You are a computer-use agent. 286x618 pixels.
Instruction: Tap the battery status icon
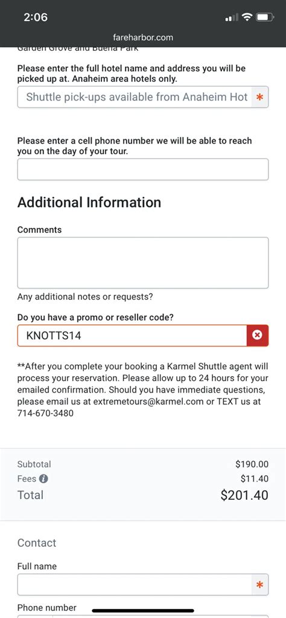(x=265, y=17)
